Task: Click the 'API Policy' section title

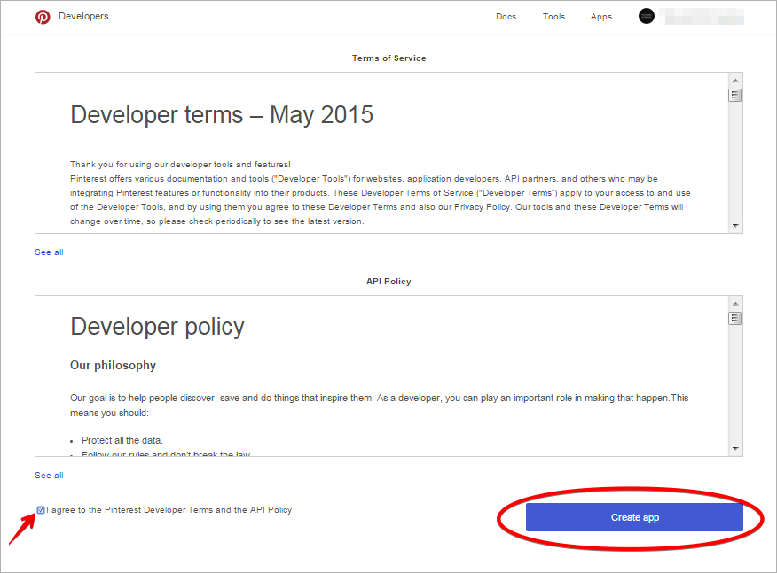Action: coord(388,281)
